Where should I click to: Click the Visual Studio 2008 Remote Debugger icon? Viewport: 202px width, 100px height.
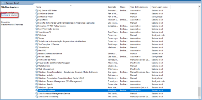(x=37, y=63)
